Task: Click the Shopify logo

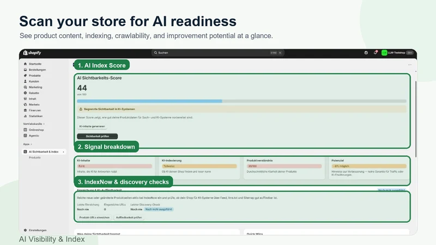Action: [x=32, y=53]
